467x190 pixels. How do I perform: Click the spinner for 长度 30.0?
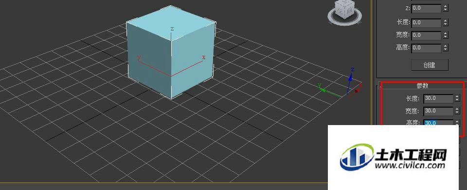click(457, 98)
